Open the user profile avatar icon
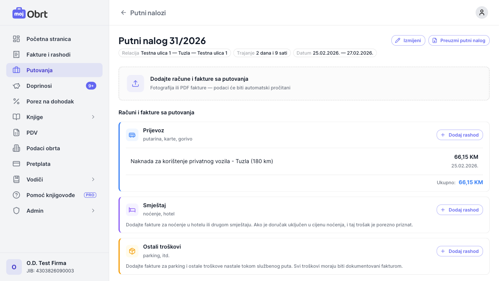 pos(481,12)
